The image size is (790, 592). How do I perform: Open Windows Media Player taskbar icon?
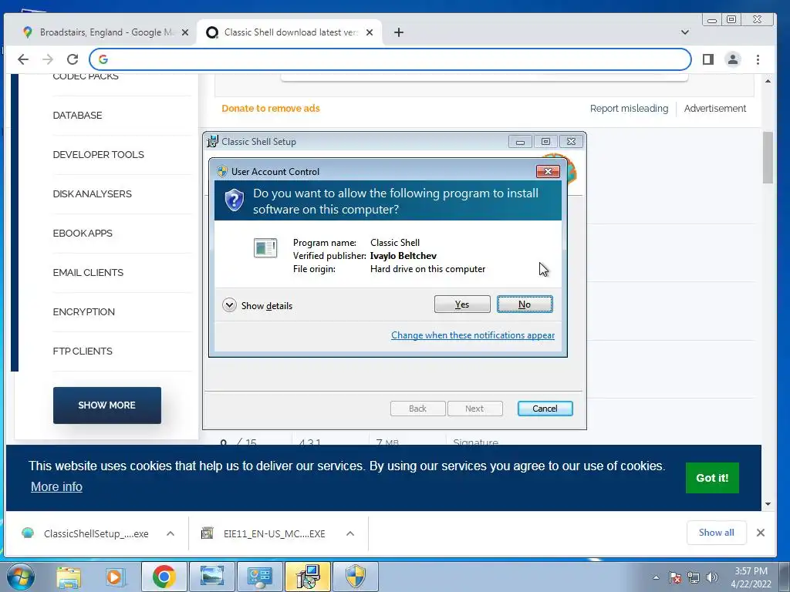(x=114, y=577)
